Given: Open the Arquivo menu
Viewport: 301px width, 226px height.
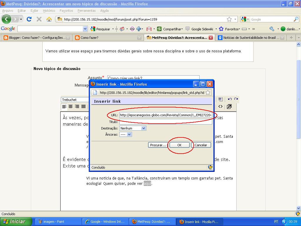Looking at the screenshot, I should pos(7,11).
